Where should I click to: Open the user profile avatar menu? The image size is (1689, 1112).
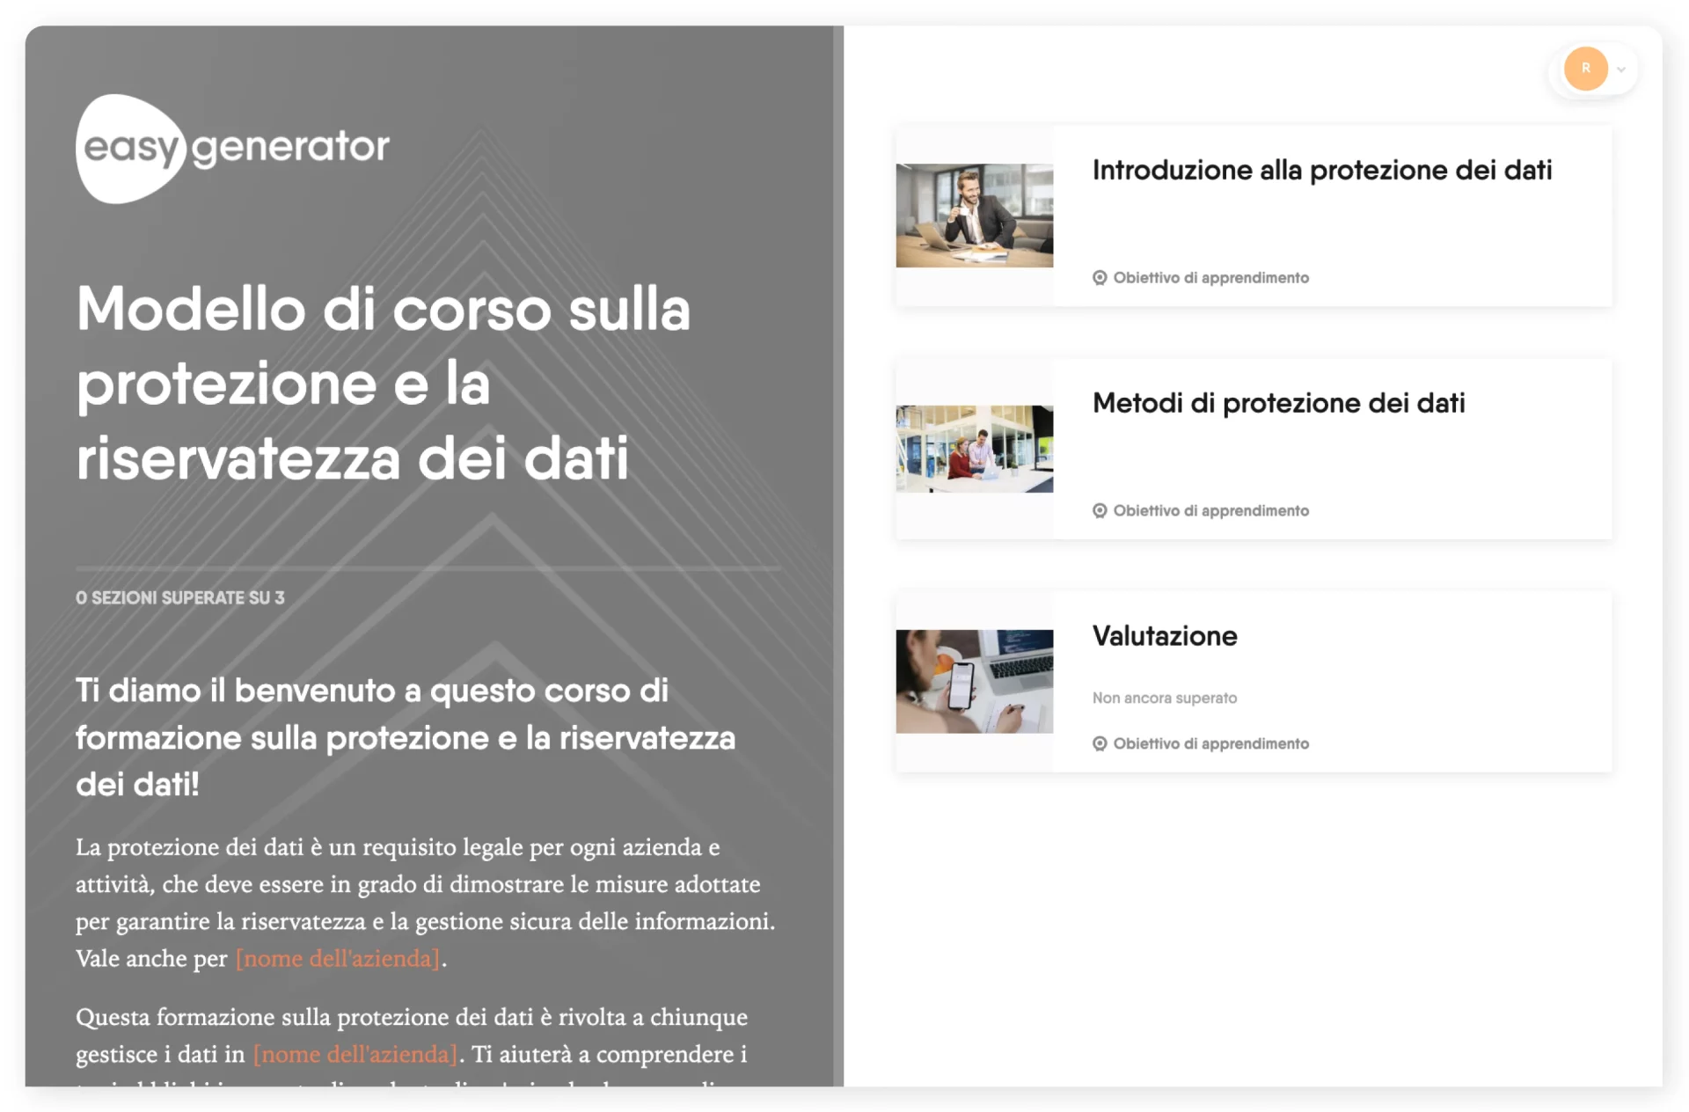[1589, 69]
